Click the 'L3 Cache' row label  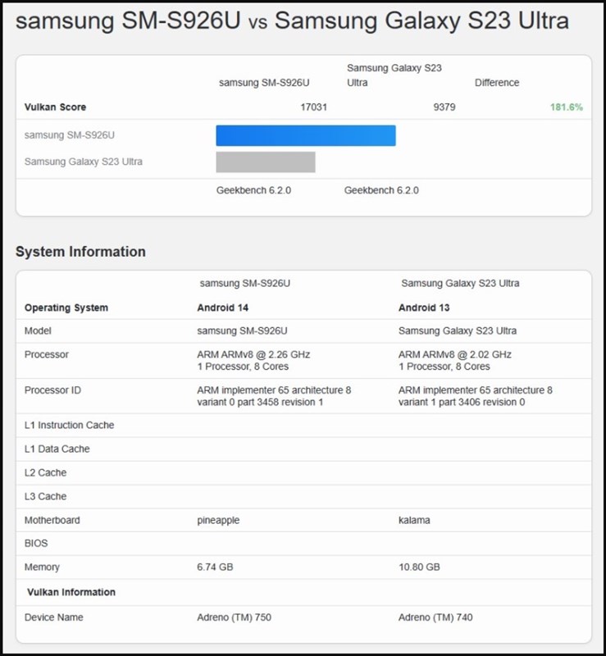click(45, 497)
